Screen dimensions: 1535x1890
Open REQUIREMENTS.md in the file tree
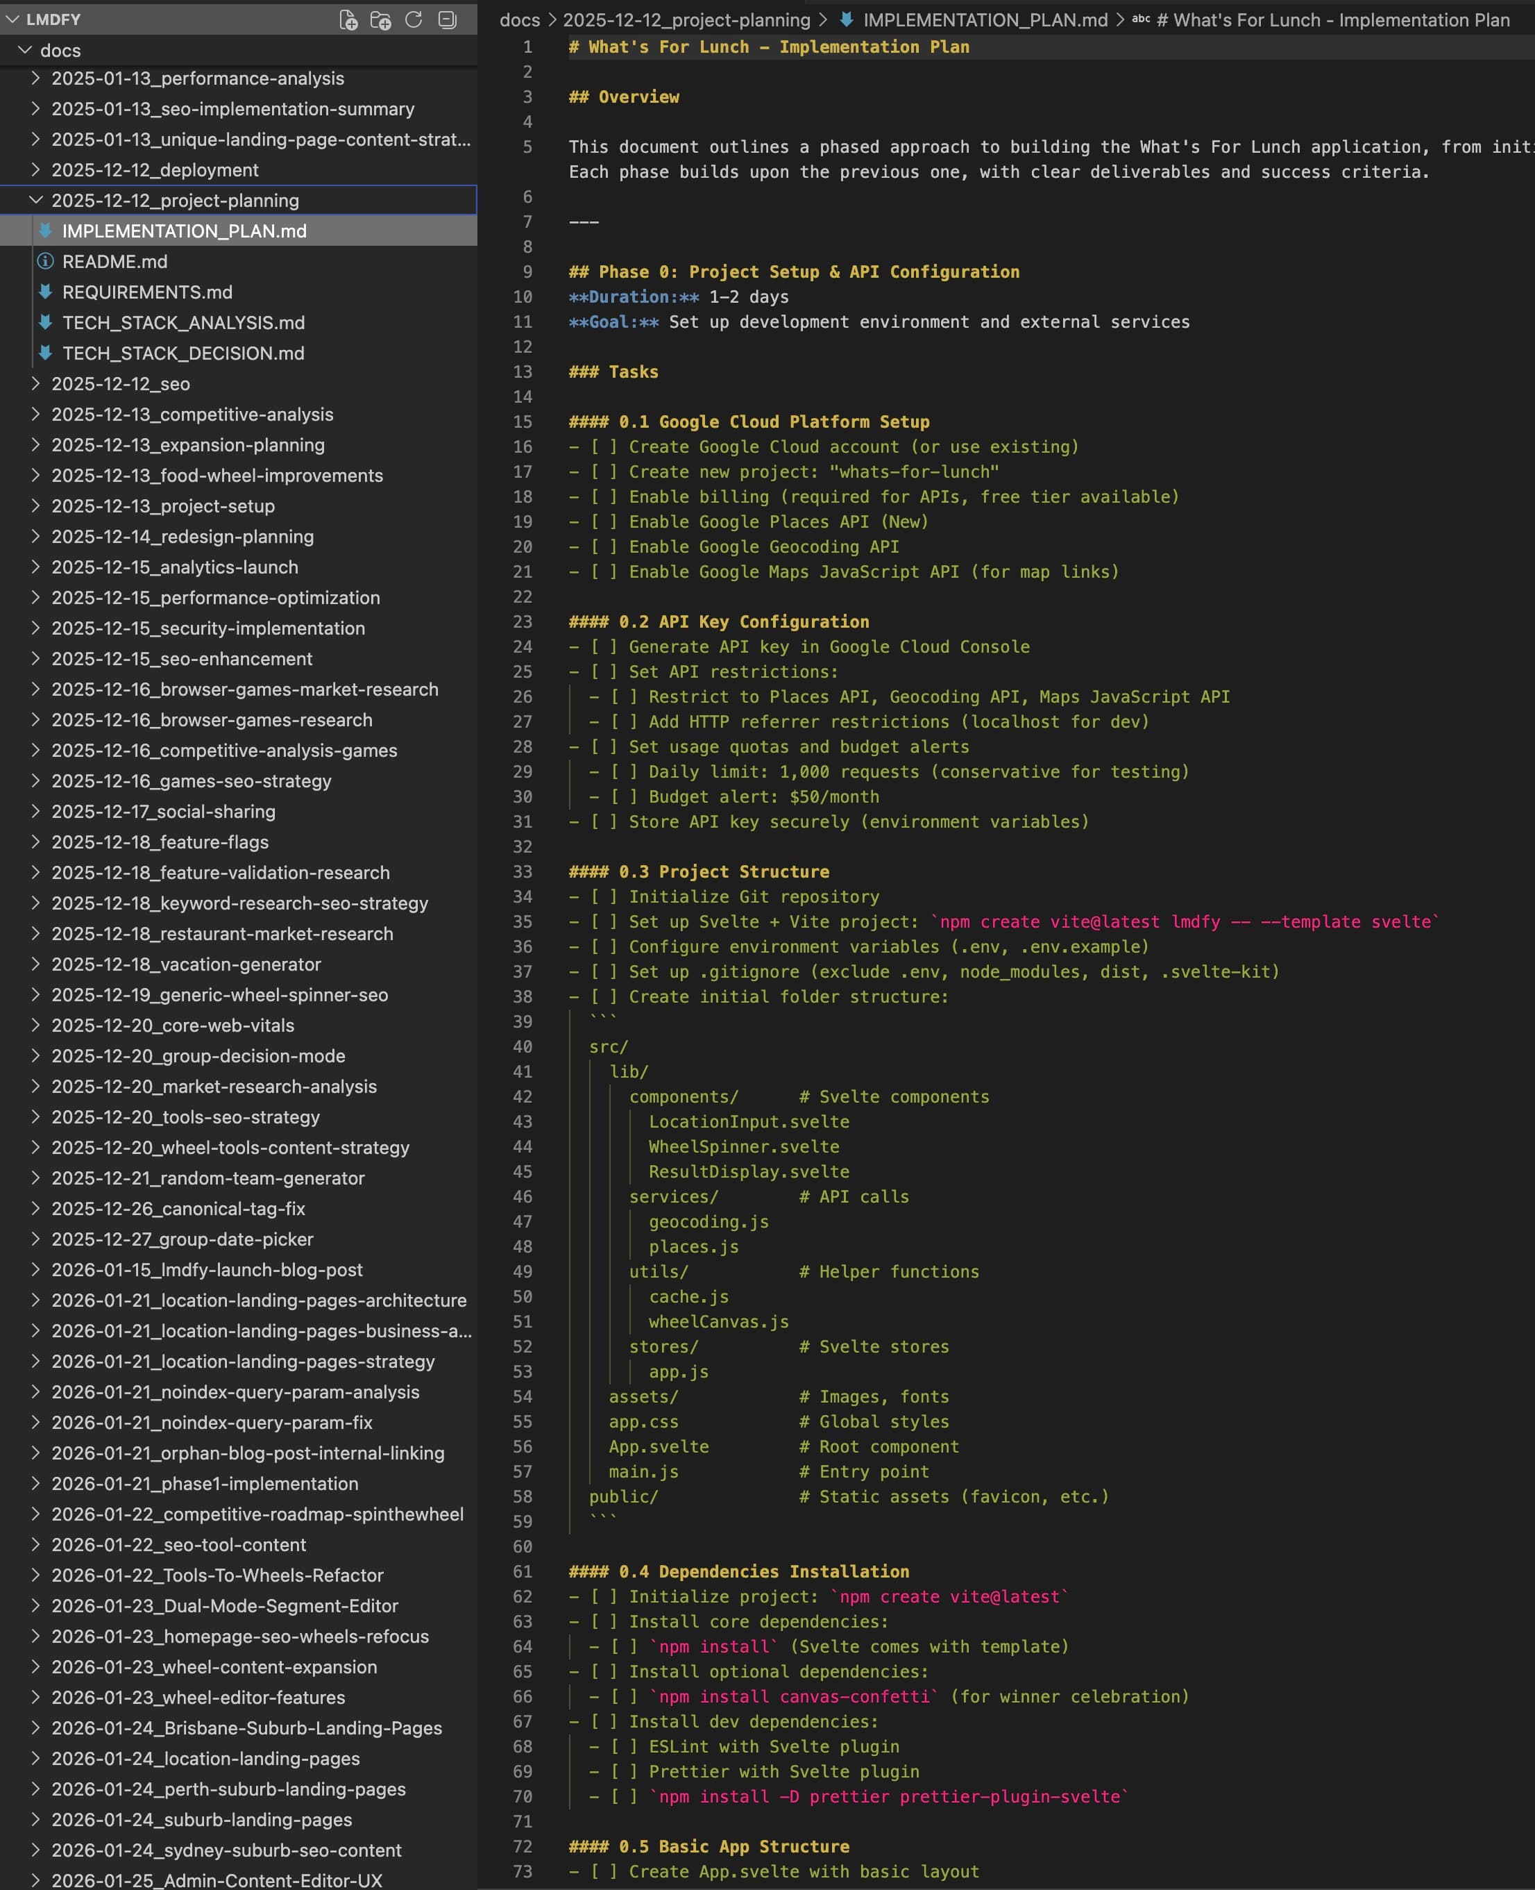(148, 292)
